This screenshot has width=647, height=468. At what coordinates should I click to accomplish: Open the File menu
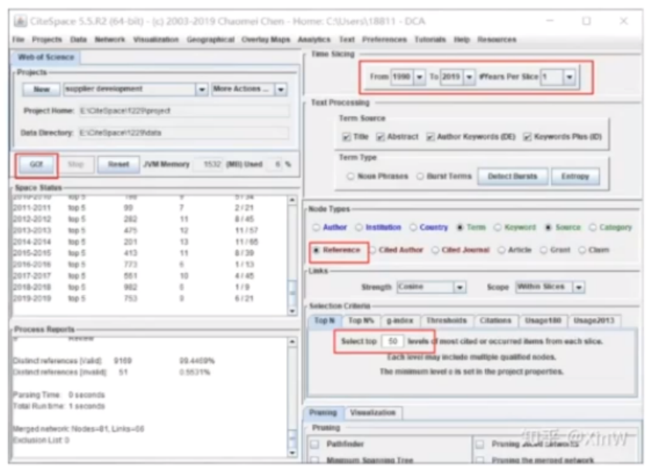tap(18, 39)
